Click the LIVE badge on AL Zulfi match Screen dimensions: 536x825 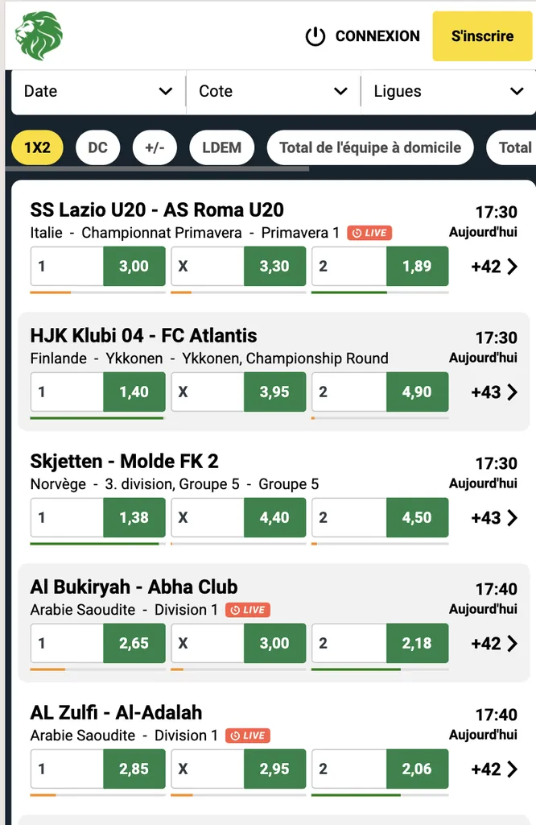click(x=248, y=736)
